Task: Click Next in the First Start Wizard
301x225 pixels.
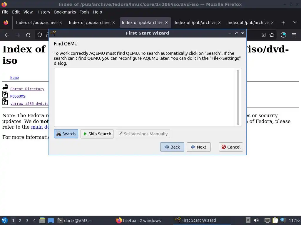Action: [199, 147]
